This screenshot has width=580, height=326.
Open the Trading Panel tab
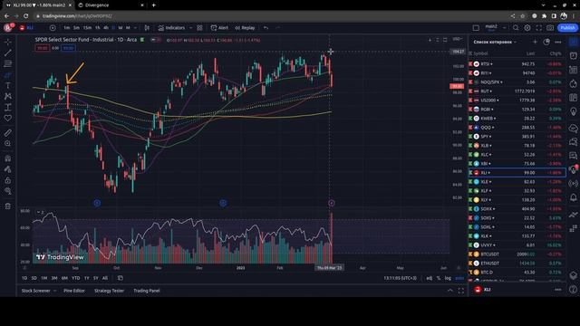click(147, 291)
